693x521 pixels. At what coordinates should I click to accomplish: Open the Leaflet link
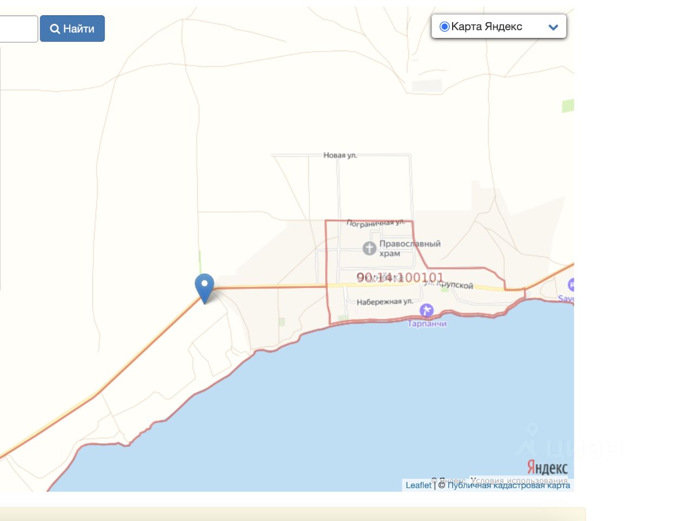click(419, 485)
